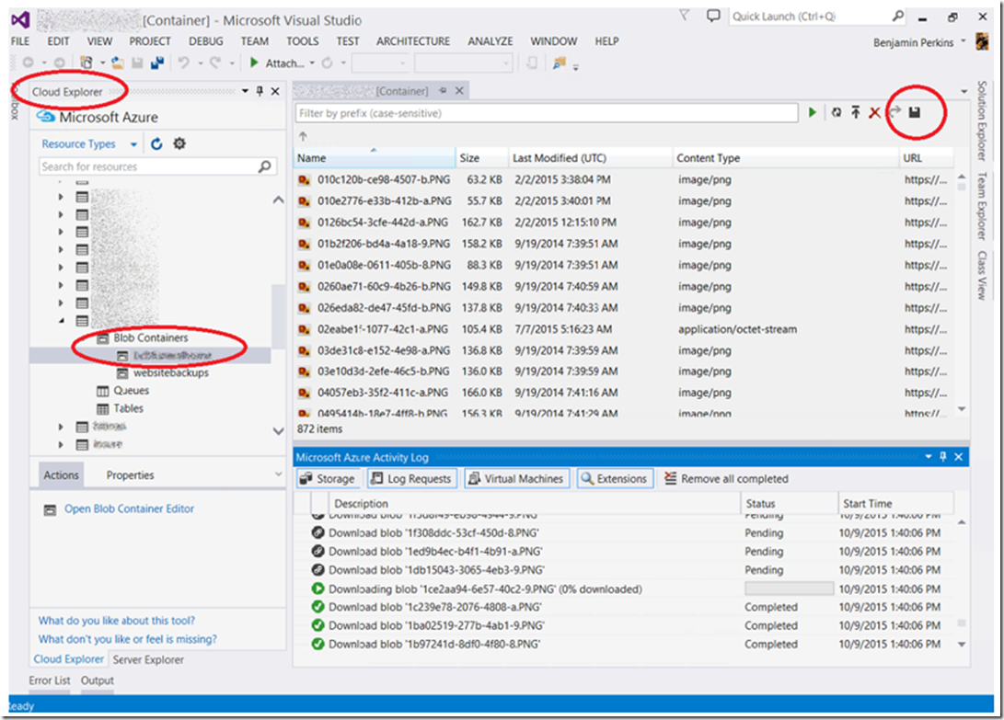Click the Save blob icon in container toolbar
This screenshot has height=720, width=1004.
tap(914, 112)
